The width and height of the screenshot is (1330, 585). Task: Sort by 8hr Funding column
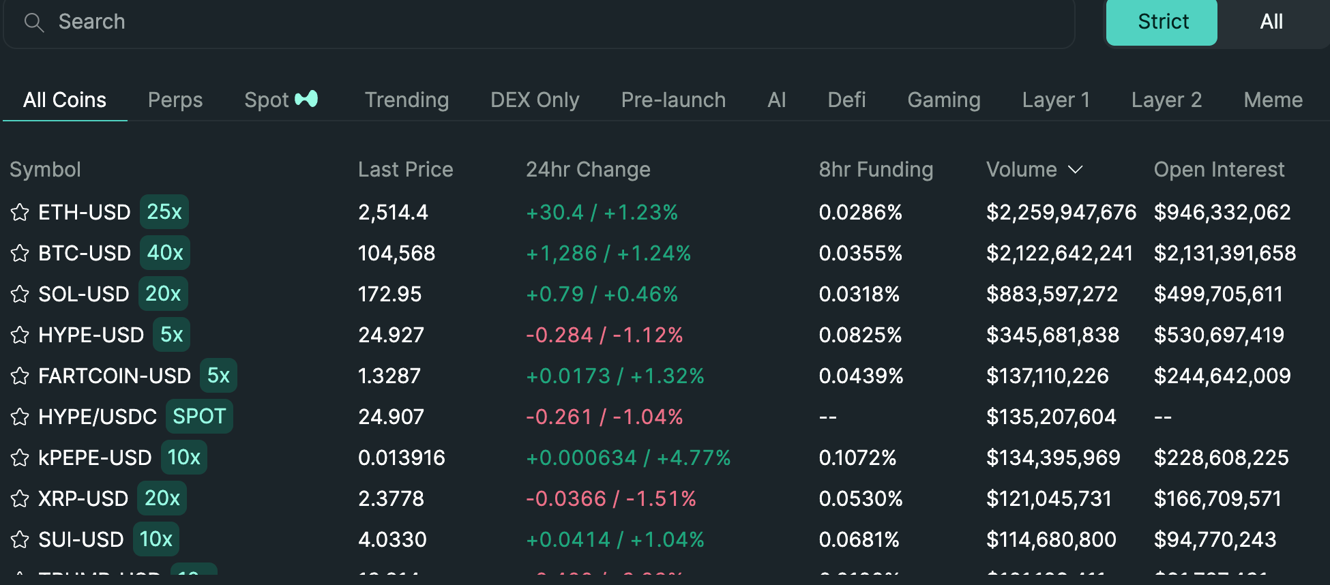pos(876,169)
